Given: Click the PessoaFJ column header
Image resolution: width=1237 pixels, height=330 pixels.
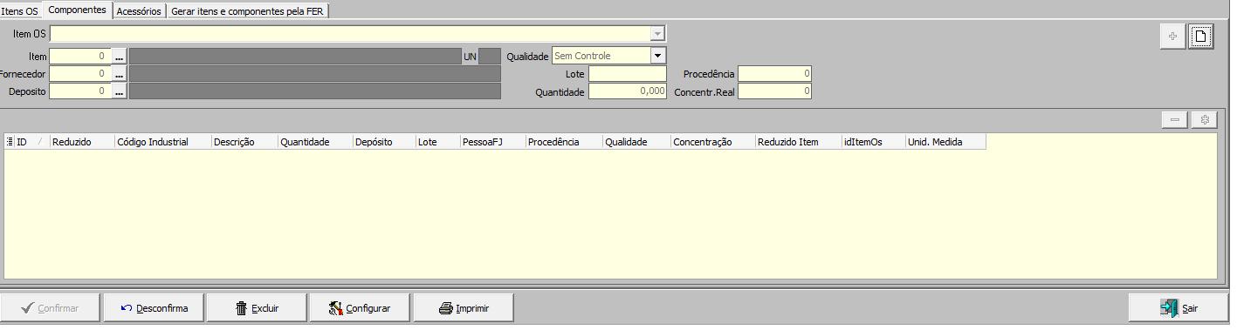Looking at the screenshot, I should 493,142.
